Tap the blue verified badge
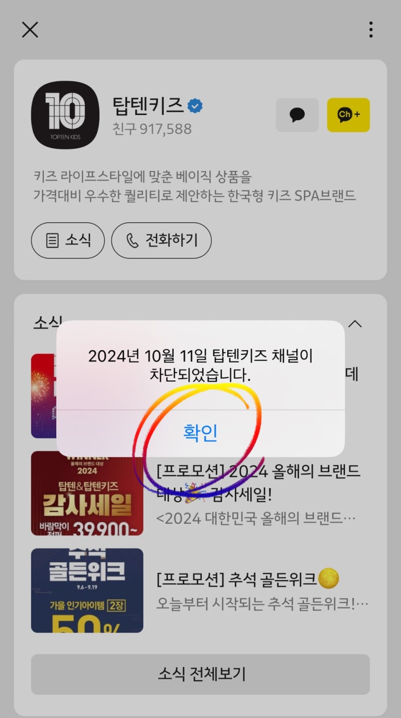The height and width of the screenshot is (718, 401). coord(195,106)
